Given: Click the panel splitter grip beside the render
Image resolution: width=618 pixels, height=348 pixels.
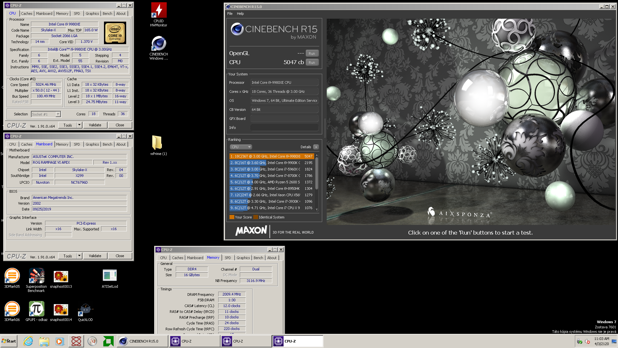Looking at the screenshot, I should point(324,128).
